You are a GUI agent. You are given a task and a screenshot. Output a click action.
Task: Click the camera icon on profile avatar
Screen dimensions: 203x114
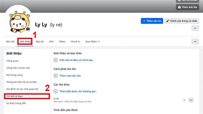(x=28, y=29)
